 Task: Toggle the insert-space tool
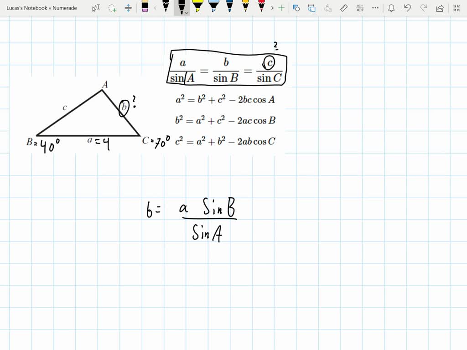[128, 8]
